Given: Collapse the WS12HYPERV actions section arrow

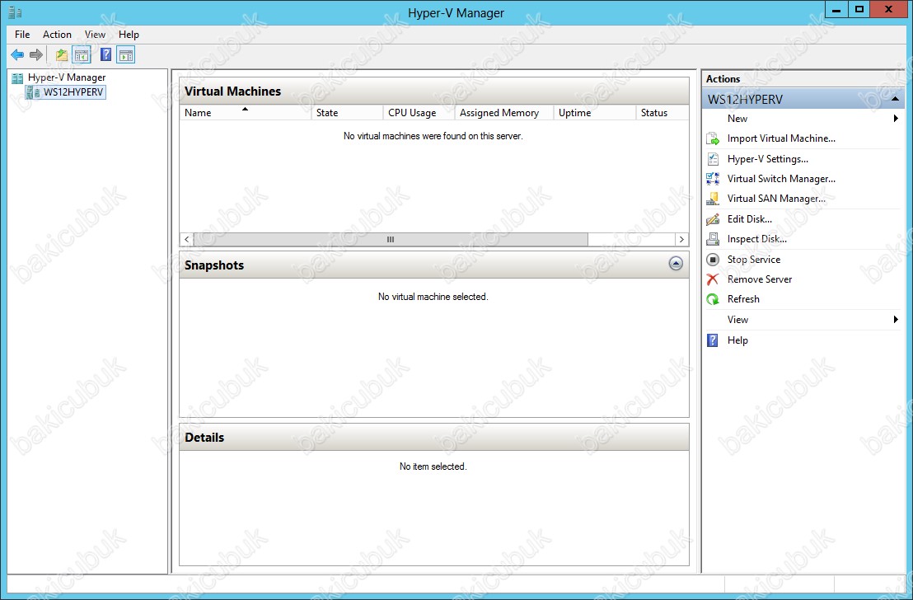Looking at the screenshot, I should [x=895, y=99].
